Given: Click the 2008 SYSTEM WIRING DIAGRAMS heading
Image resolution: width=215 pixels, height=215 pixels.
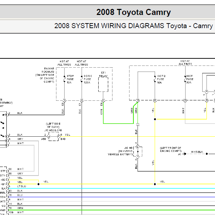Looking at the screenshot, I should (x=134, y=26).
